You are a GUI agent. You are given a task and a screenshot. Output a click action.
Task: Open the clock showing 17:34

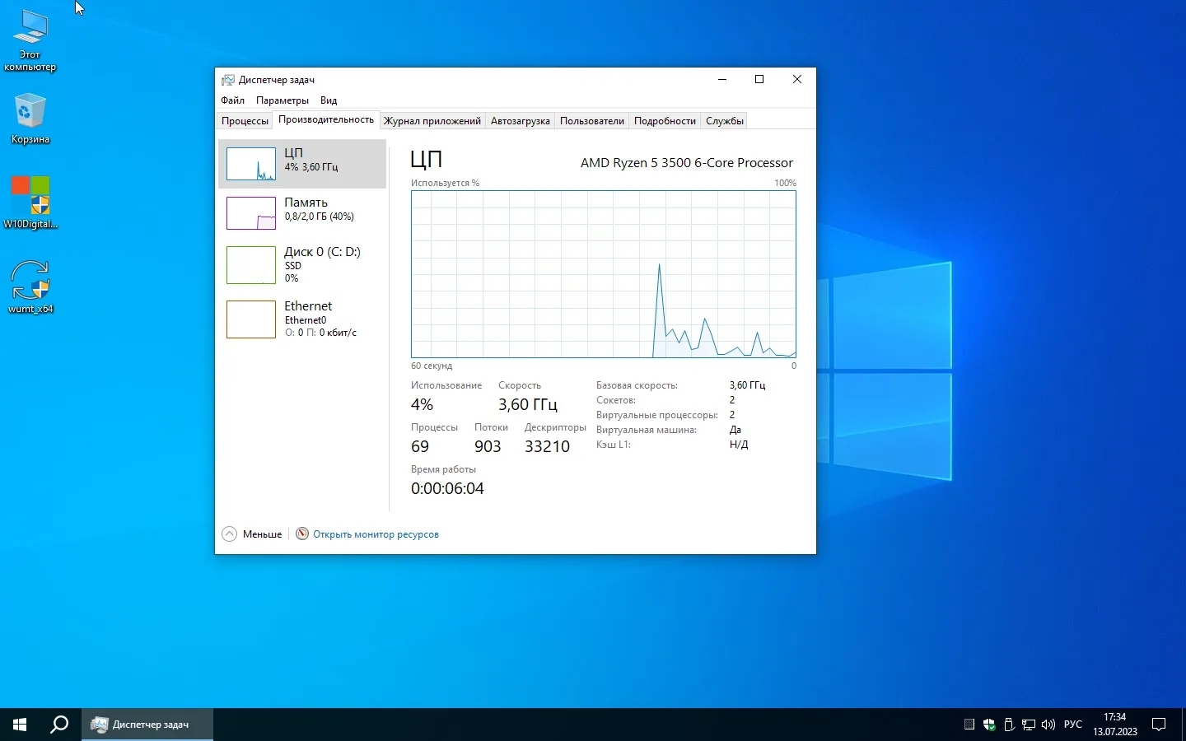[1115, 725]
